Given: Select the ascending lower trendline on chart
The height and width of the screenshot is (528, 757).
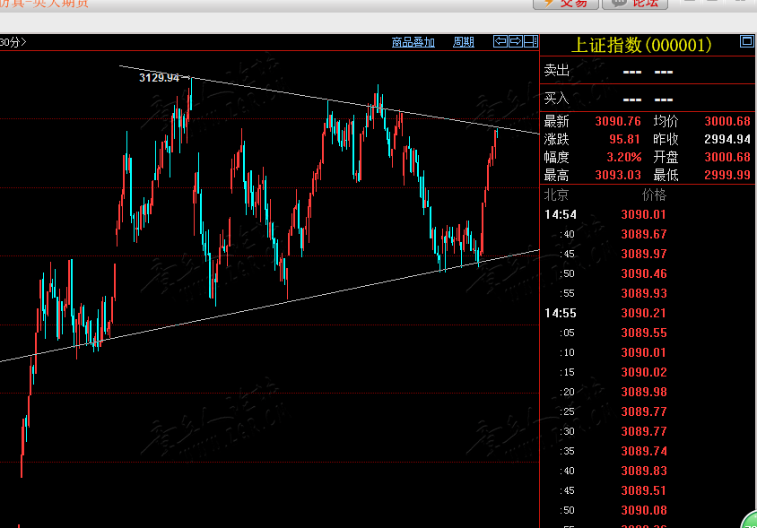Looking at the screenshot, I should (270, 306).
